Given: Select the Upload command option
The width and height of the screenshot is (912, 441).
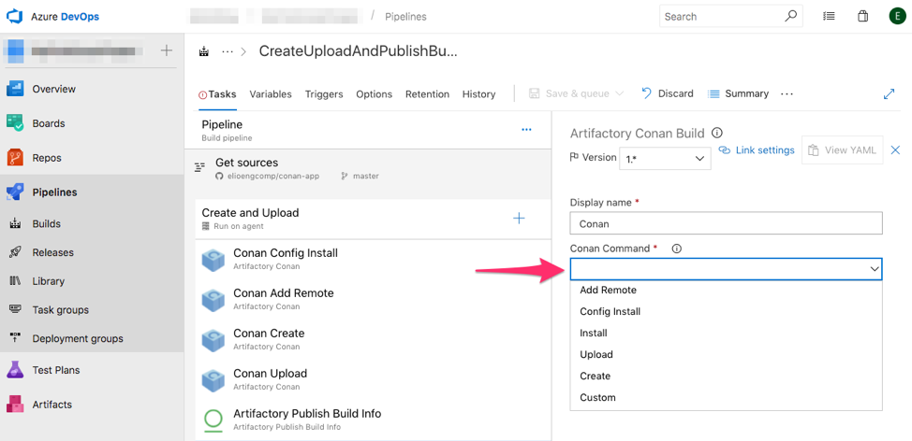Looking at the screenshot, I should pos(596,354).
